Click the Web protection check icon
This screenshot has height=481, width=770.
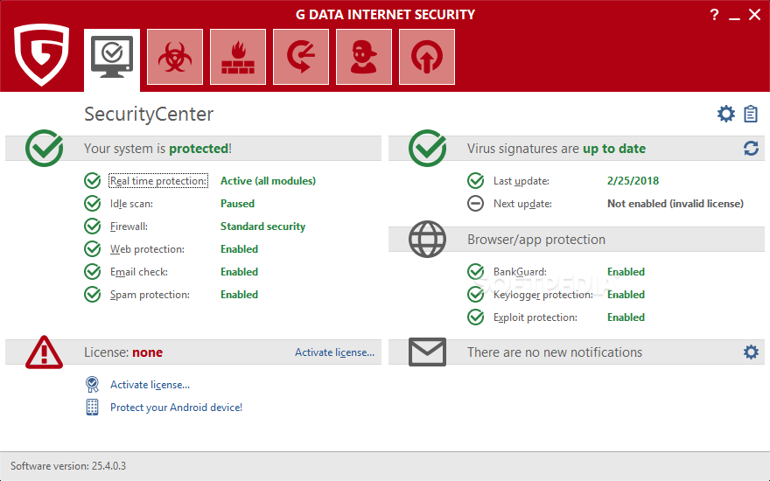pos(93,249)
